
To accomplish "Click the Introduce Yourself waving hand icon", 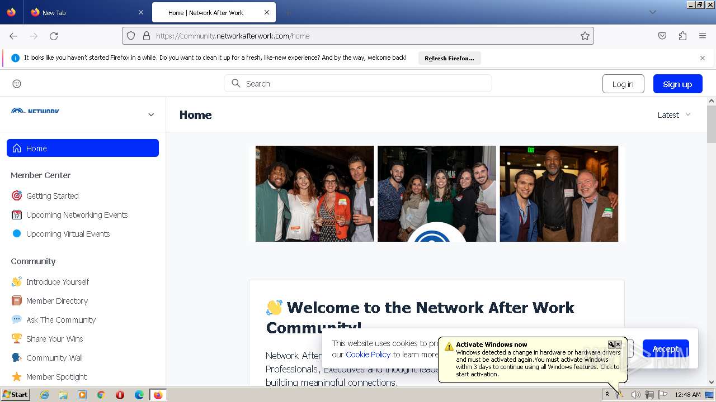I will pyautogui.click(x=17, y=282).
